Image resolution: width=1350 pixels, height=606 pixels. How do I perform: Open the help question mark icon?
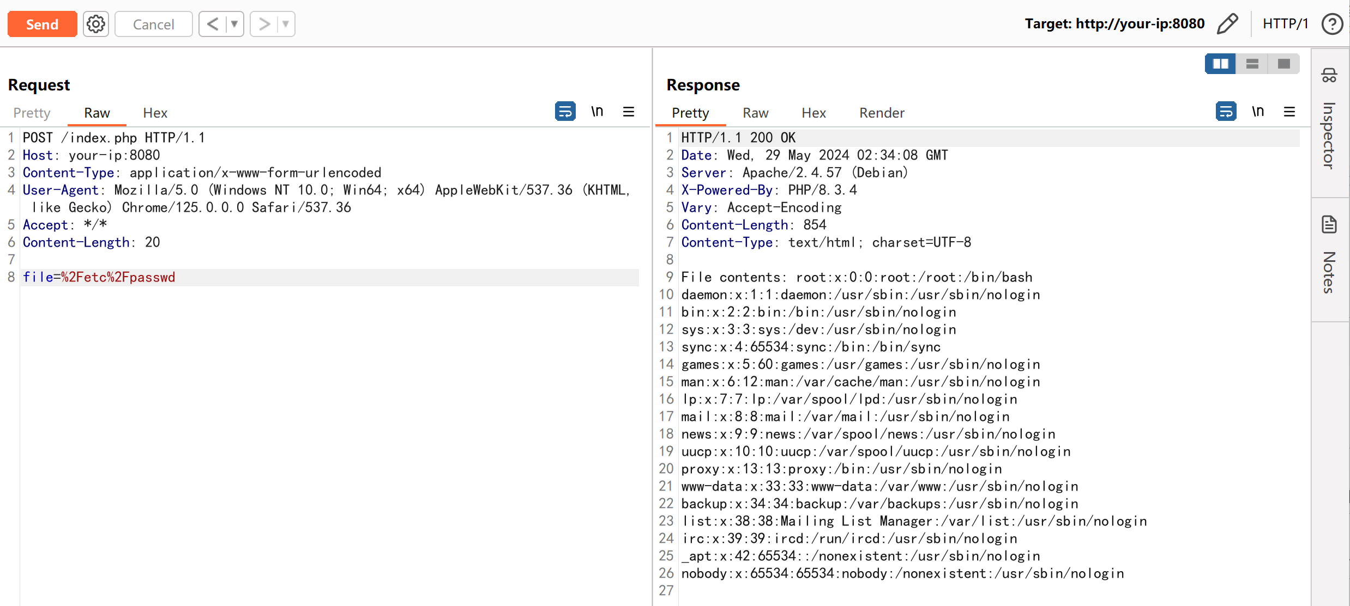pos(1332,24)
